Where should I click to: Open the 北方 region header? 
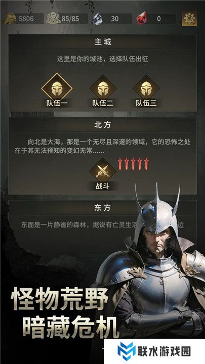(103, 125)
